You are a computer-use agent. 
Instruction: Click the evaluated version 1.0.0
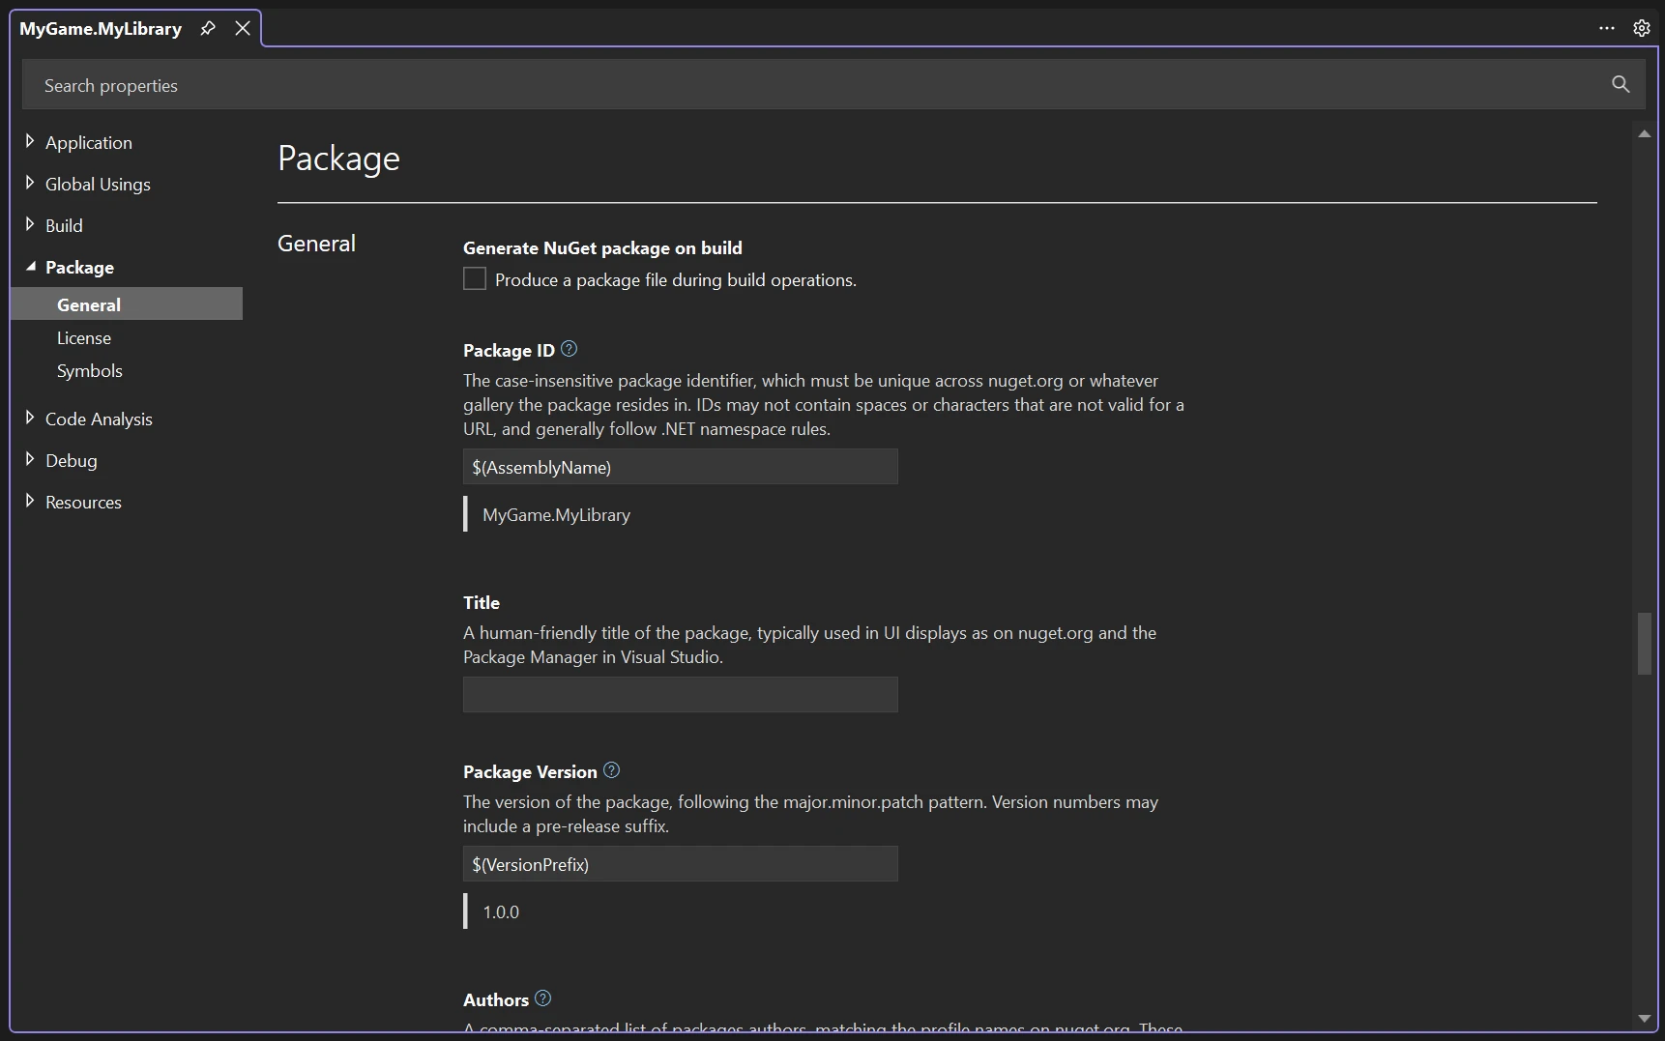pos(501,912)
